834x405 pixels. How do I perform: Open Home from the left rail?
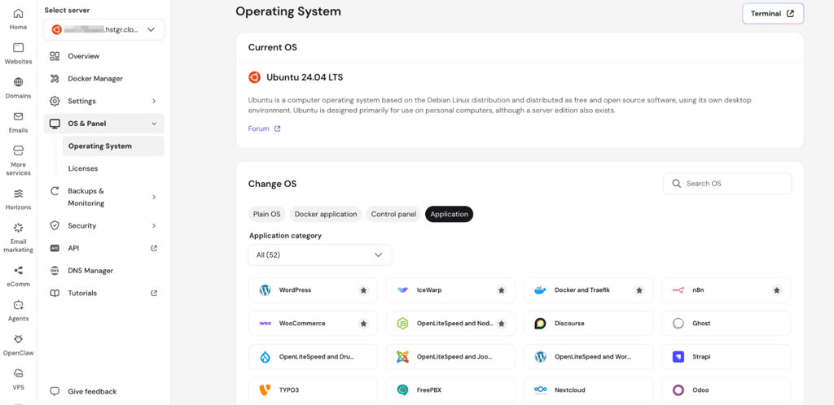pyautogui.click(x=18, y=19)
